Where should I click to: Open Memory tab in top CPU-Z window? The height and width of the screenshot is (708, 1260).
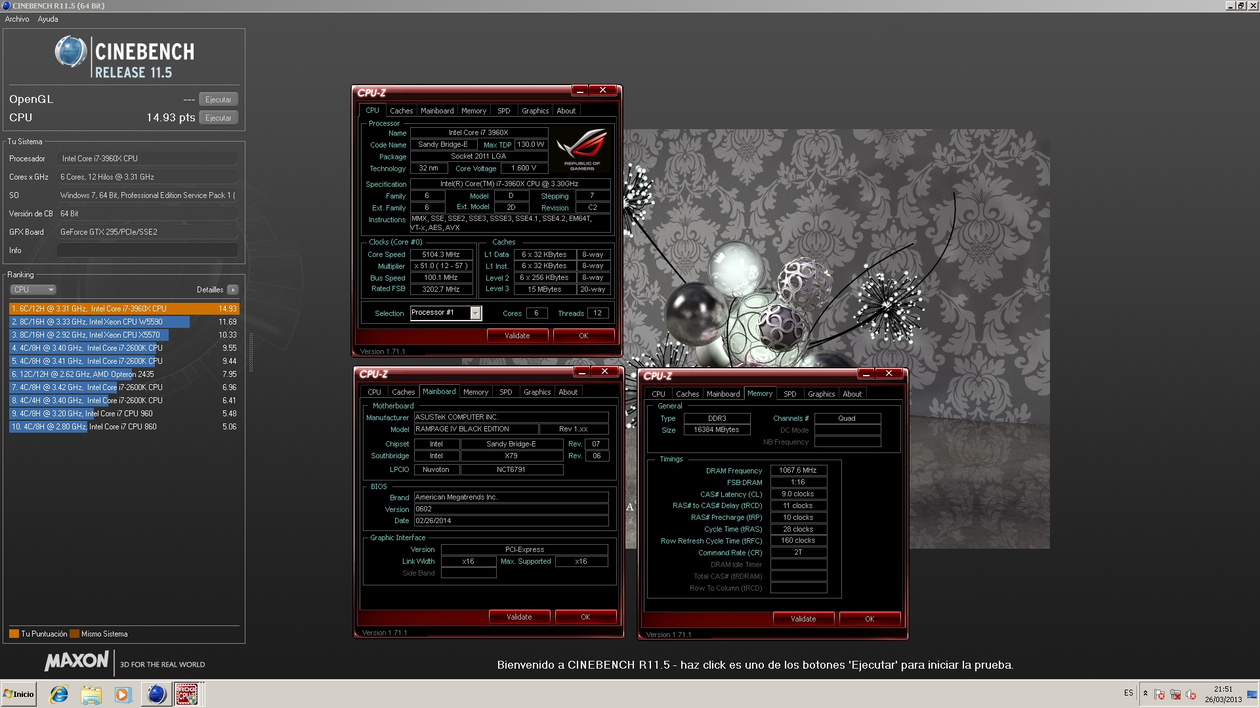pyautogui.click(x=474, y=111)
